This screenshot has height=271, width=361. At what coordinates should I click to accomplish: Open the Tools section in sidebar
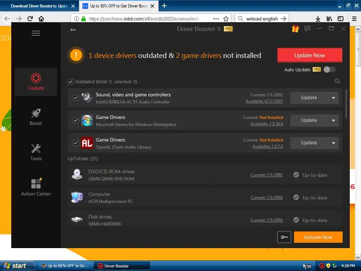36,152
